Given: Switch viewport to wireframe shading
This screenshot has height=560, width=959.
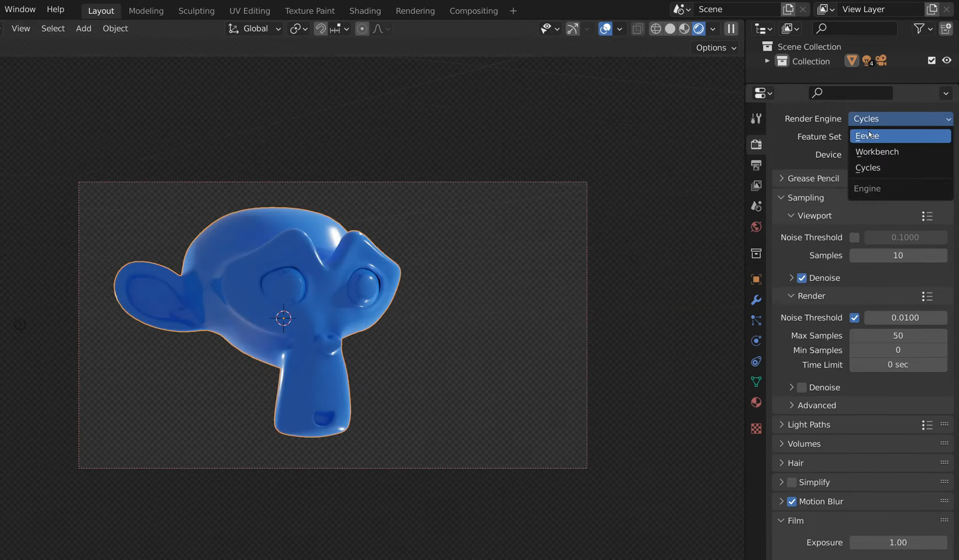Looking at the screenshot, I should [x=656, y=28].
